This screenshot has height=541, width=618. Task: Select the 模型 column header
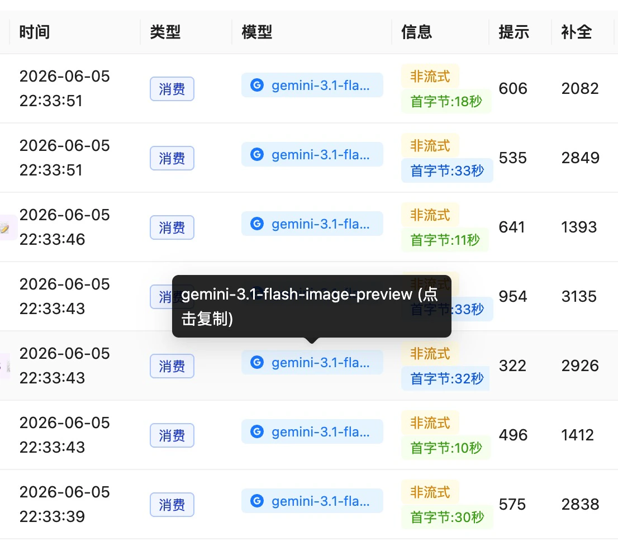(256, 32)
